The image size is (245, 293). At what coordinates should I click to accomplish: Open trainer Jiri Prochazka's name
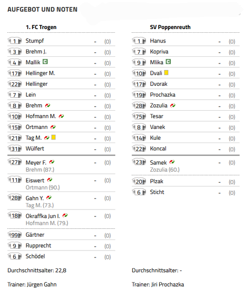click(x=167, y=284)
